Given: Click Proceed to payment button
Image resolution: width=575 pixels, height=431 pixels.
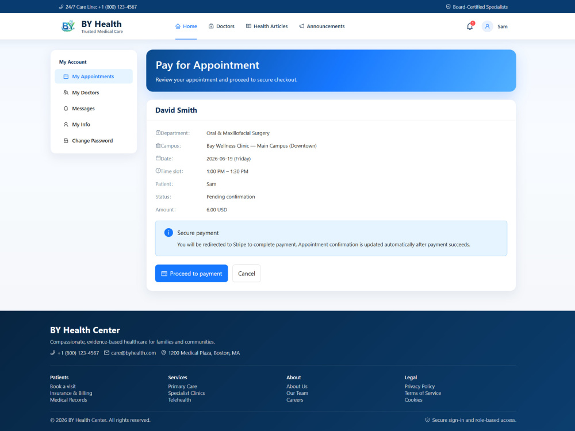Looking at the screenshot, I should click(191, 274).
